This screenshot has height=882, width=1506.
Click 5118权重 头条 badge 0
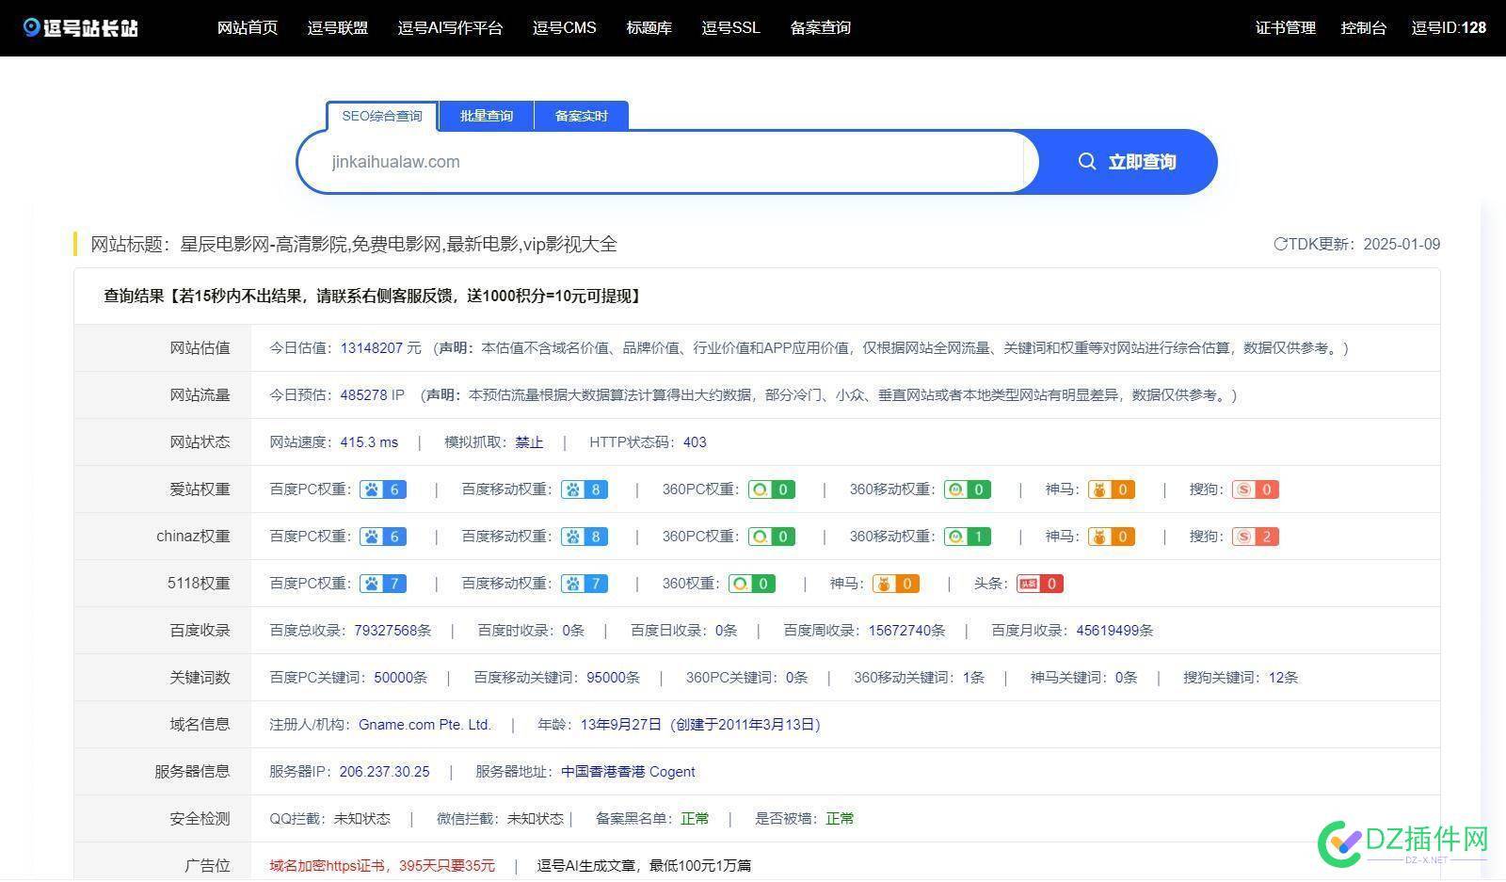pyautogui.click(x=1040, y=584)
